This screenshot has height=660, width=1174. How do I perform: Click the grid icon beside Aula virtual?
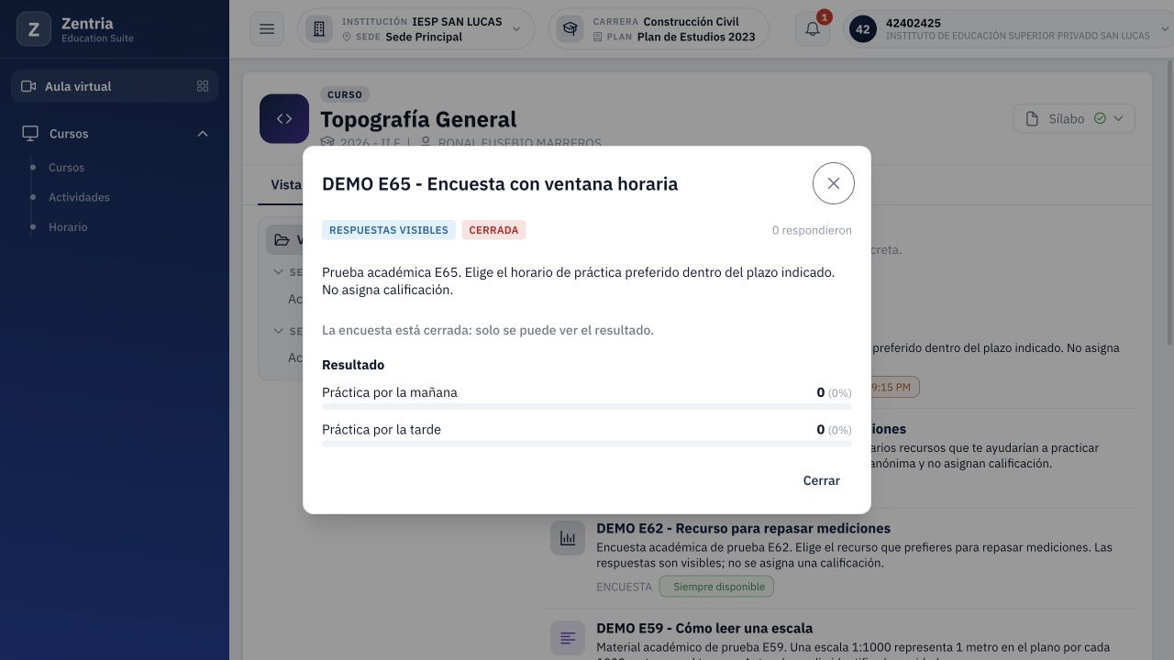click(203, 86)
